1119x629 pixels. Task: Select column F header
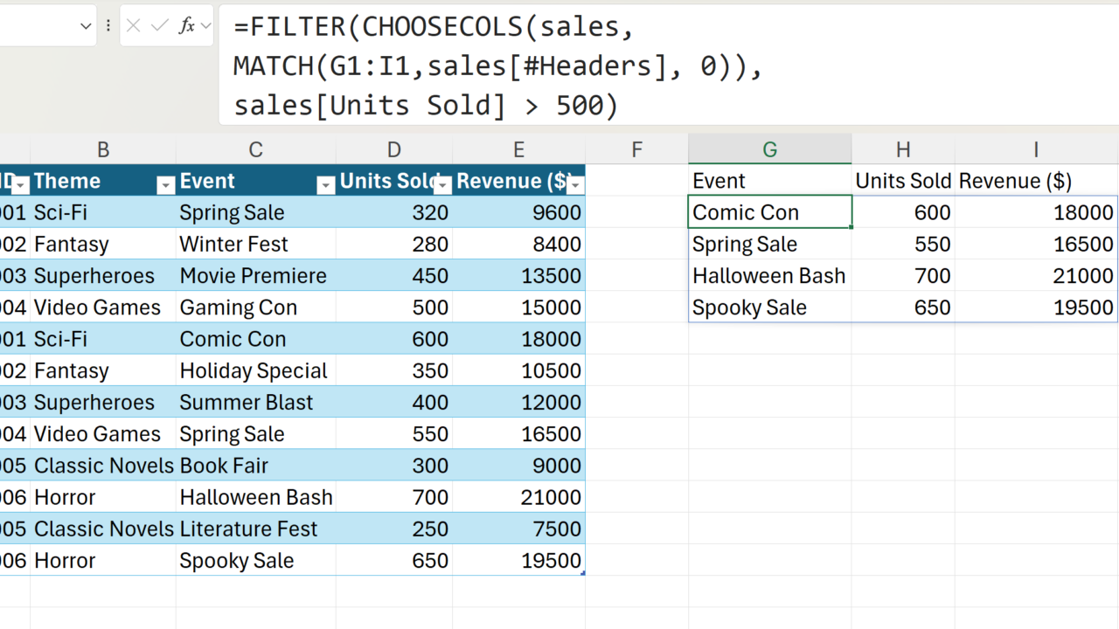pyautogui.click(x=636, y=149)
